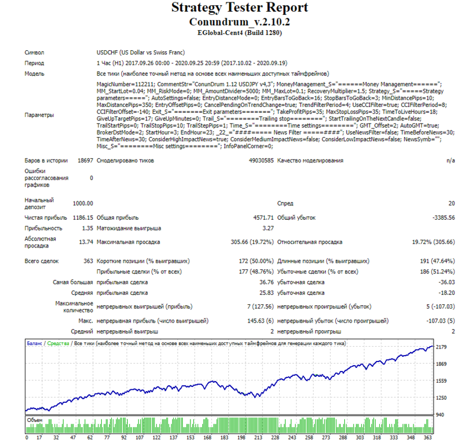The width and height of the screenshot is (472, 443).
Task: Click the 'Прибыльные сделки (% от всех)' label
Action: (139, 272)
